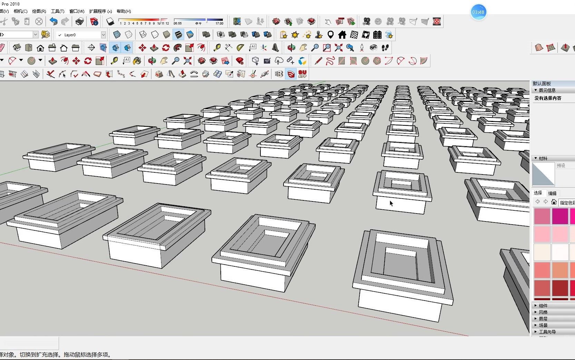Select the 3D Text tool
The height and width of the screenshot is (360, 575).
coord(276,48)
